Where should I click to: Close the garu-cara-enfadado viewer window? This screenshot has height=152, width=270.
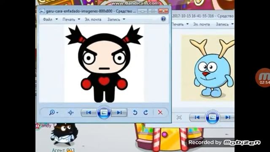pyautogui.click(x=163, y=11)
